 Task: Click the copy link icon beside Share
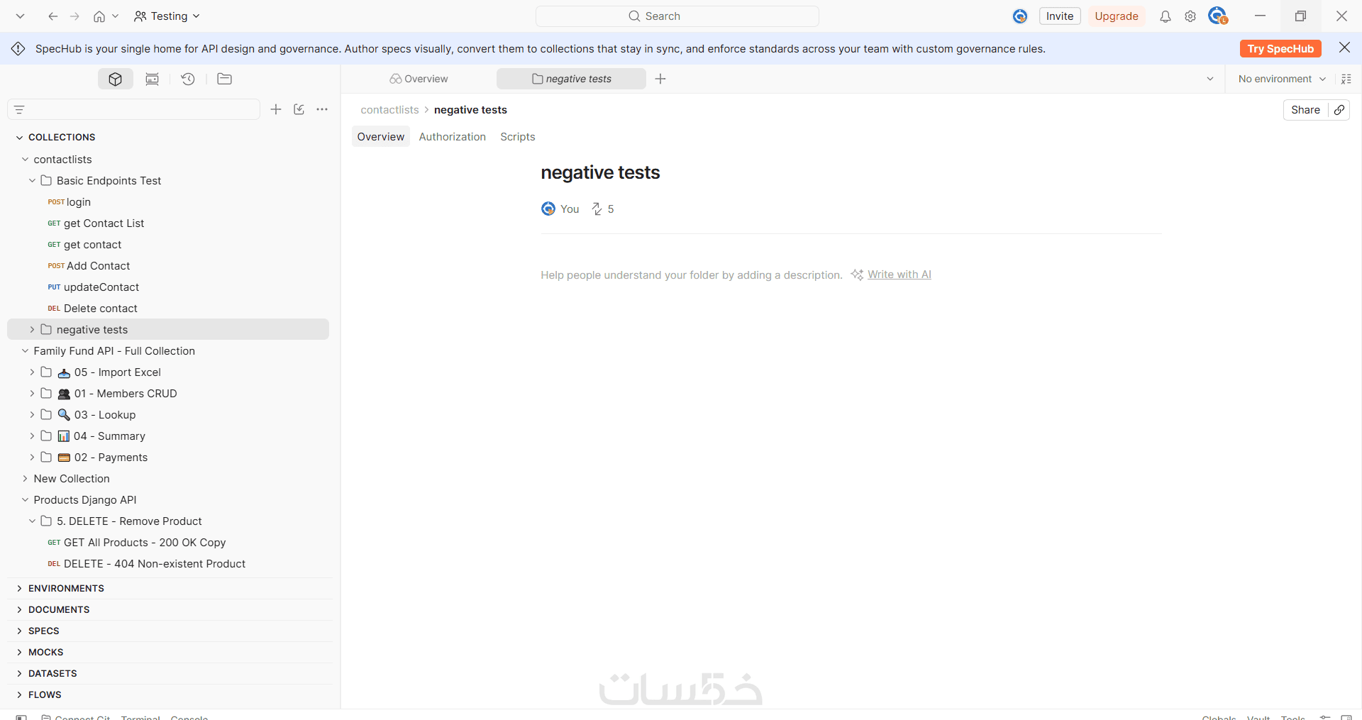1339,110
